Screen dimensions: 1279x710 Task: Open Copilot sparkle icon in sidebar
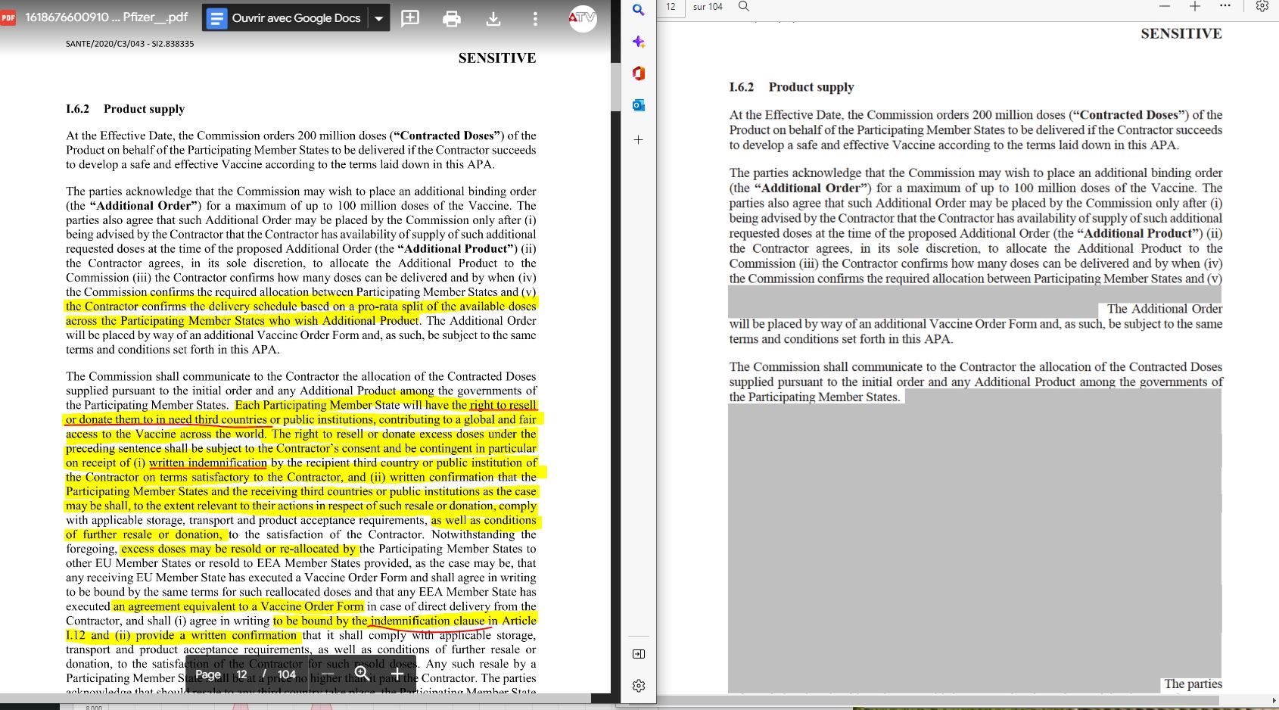tap(639, 42)
